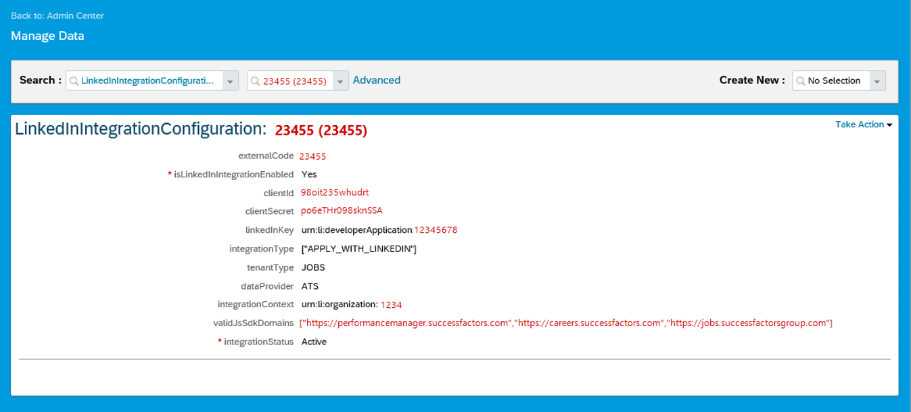
Task: Click the Manage Data page title
Action: (x=47, y=36)
